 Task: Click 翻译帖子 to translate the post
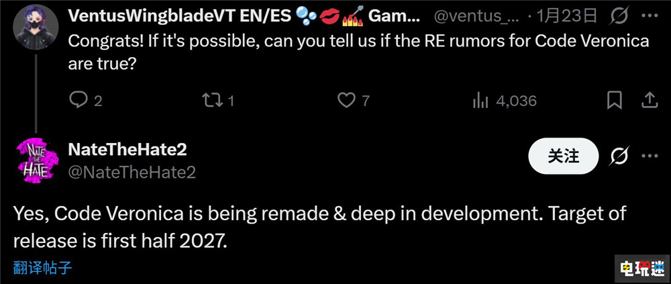click(x=43, y=268)
